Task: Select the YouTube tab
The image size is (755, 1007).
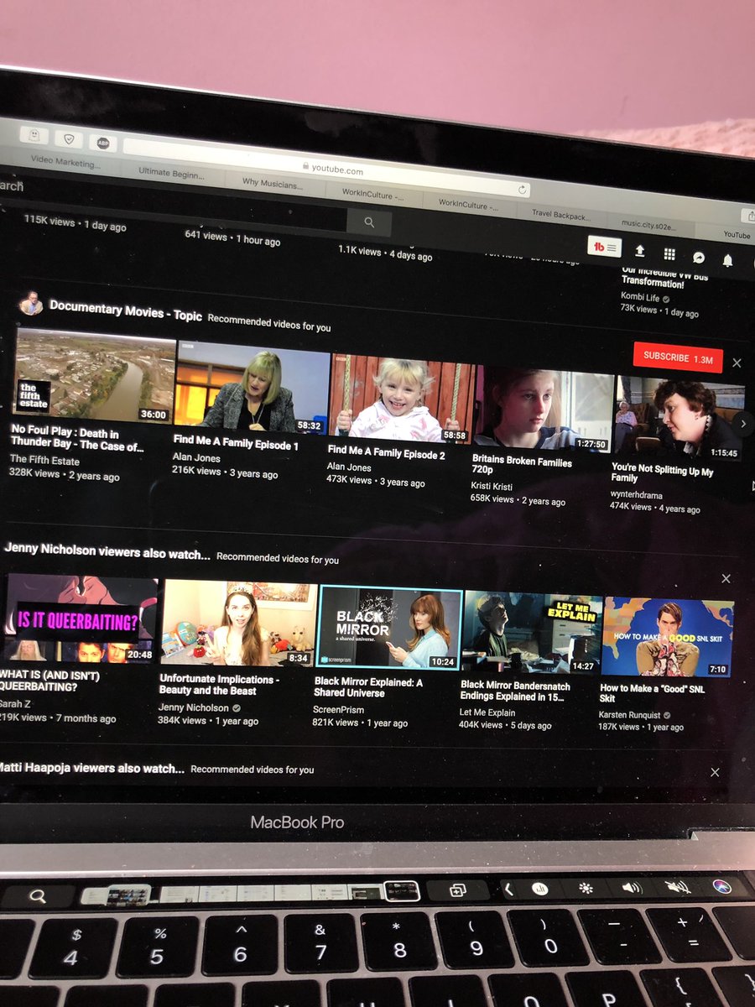Action: point(737,236)
